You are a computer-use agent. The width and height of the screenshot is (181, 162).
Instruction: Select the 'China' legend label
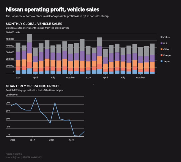point(166,37)
